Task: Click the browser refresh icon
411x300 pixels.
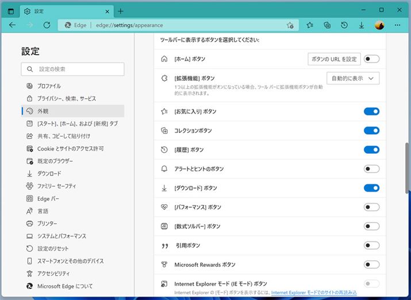Action: click(x=47, y=25)
